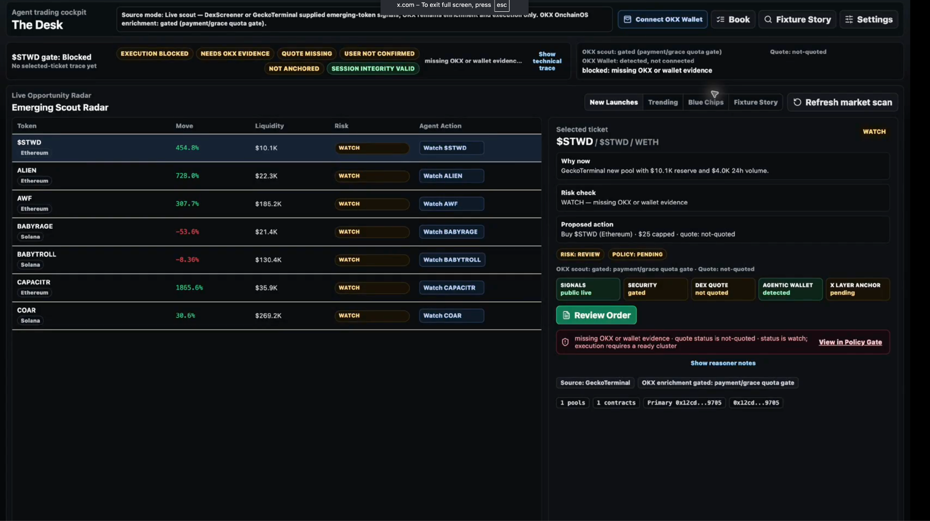Select the AWF token name
Viewport: 930px width, 521px height.
click(x=25, y=198)
